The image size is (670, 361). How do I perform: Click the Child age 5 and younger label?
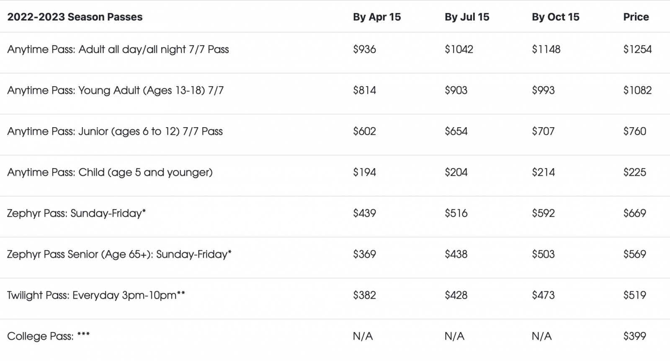(x=110, y=172)
